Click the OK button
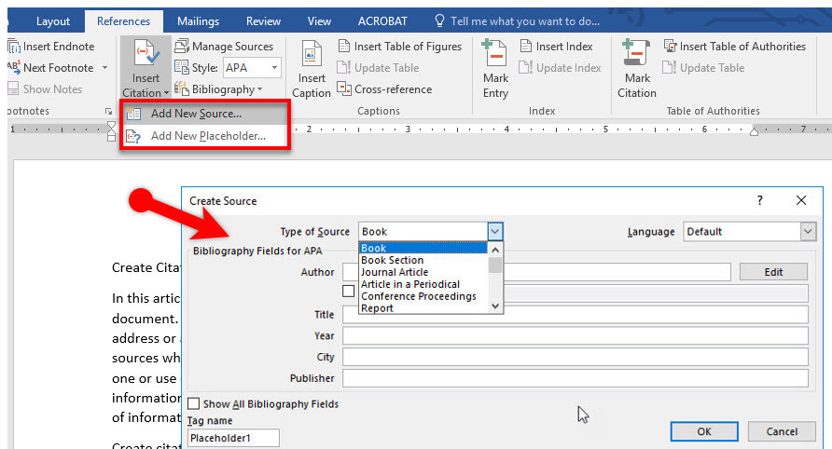 [704, 431]
